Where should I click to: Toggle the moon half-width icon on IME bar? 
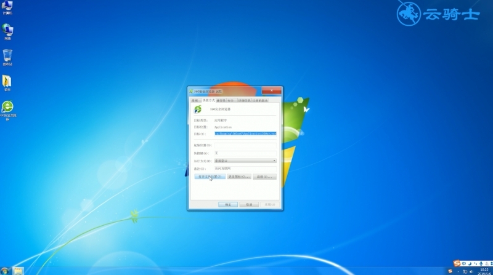(x=470, y=264)
